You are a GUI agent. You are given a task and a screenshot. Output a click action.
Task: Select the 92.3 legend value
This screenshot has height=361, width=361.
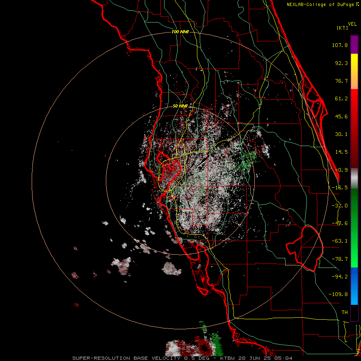341,63
